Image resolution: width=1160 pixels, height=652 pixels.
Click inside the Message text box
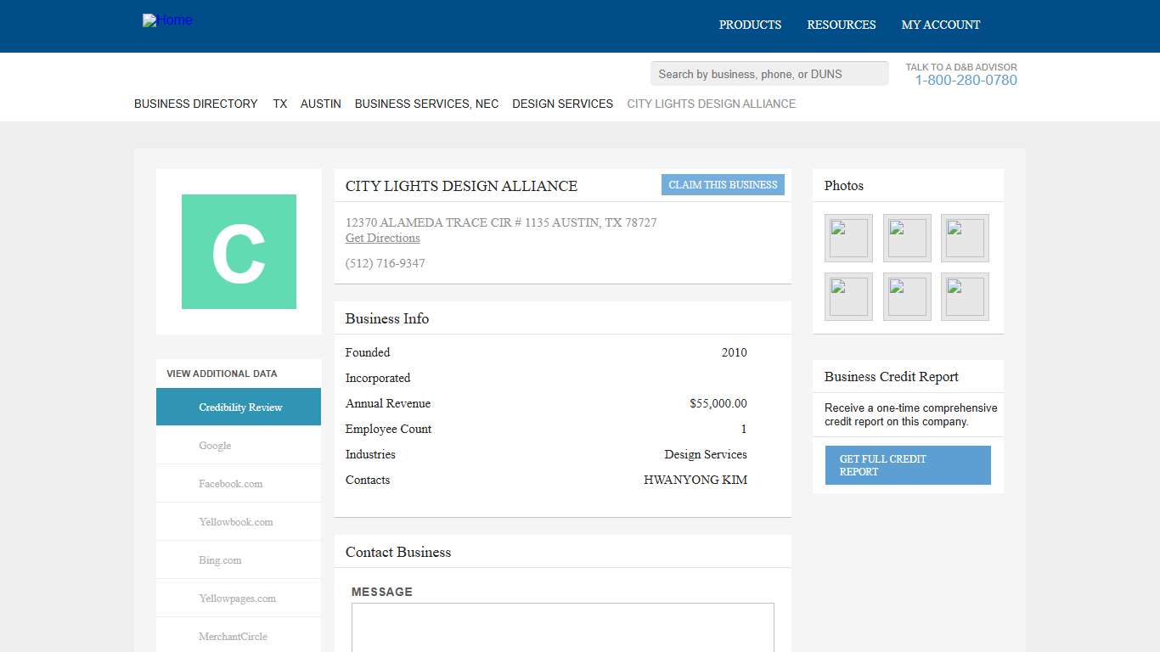coord(562,627)
